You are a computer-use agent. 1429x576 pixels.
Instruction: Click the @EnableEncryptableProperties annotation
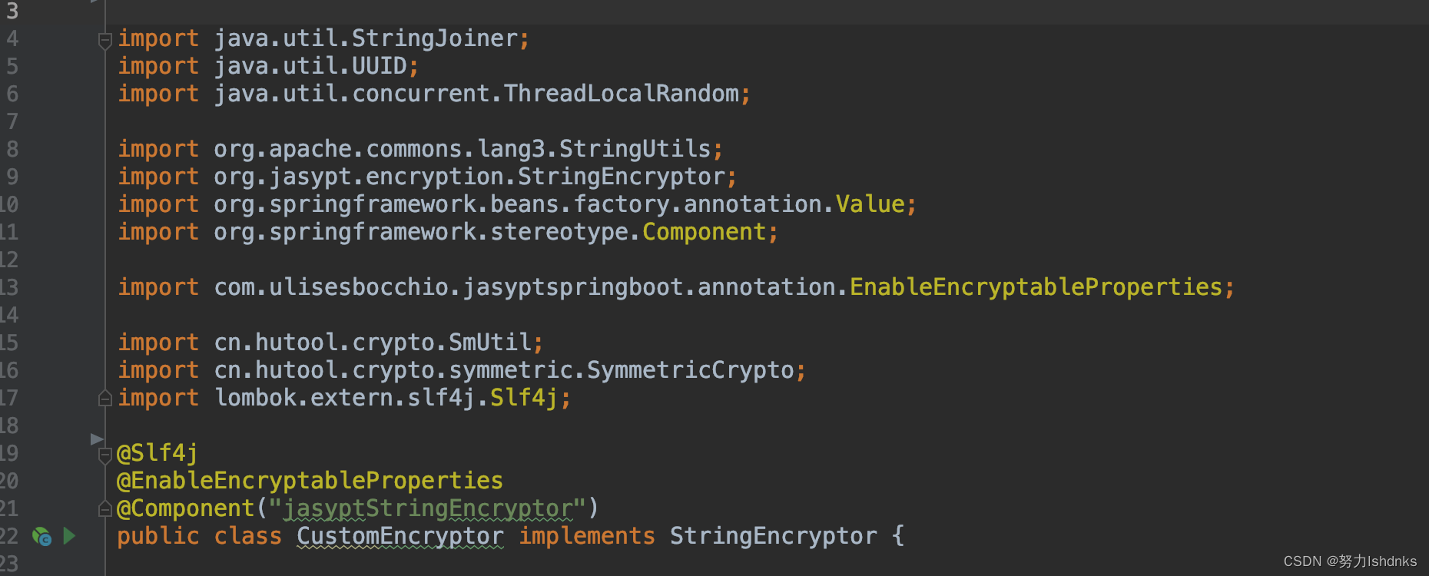pos(310,481)
